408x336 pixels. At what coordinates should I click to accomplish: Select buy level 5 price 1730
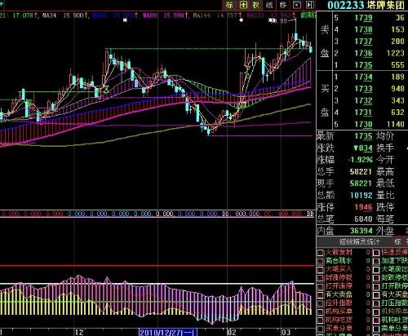coord(363,125)
